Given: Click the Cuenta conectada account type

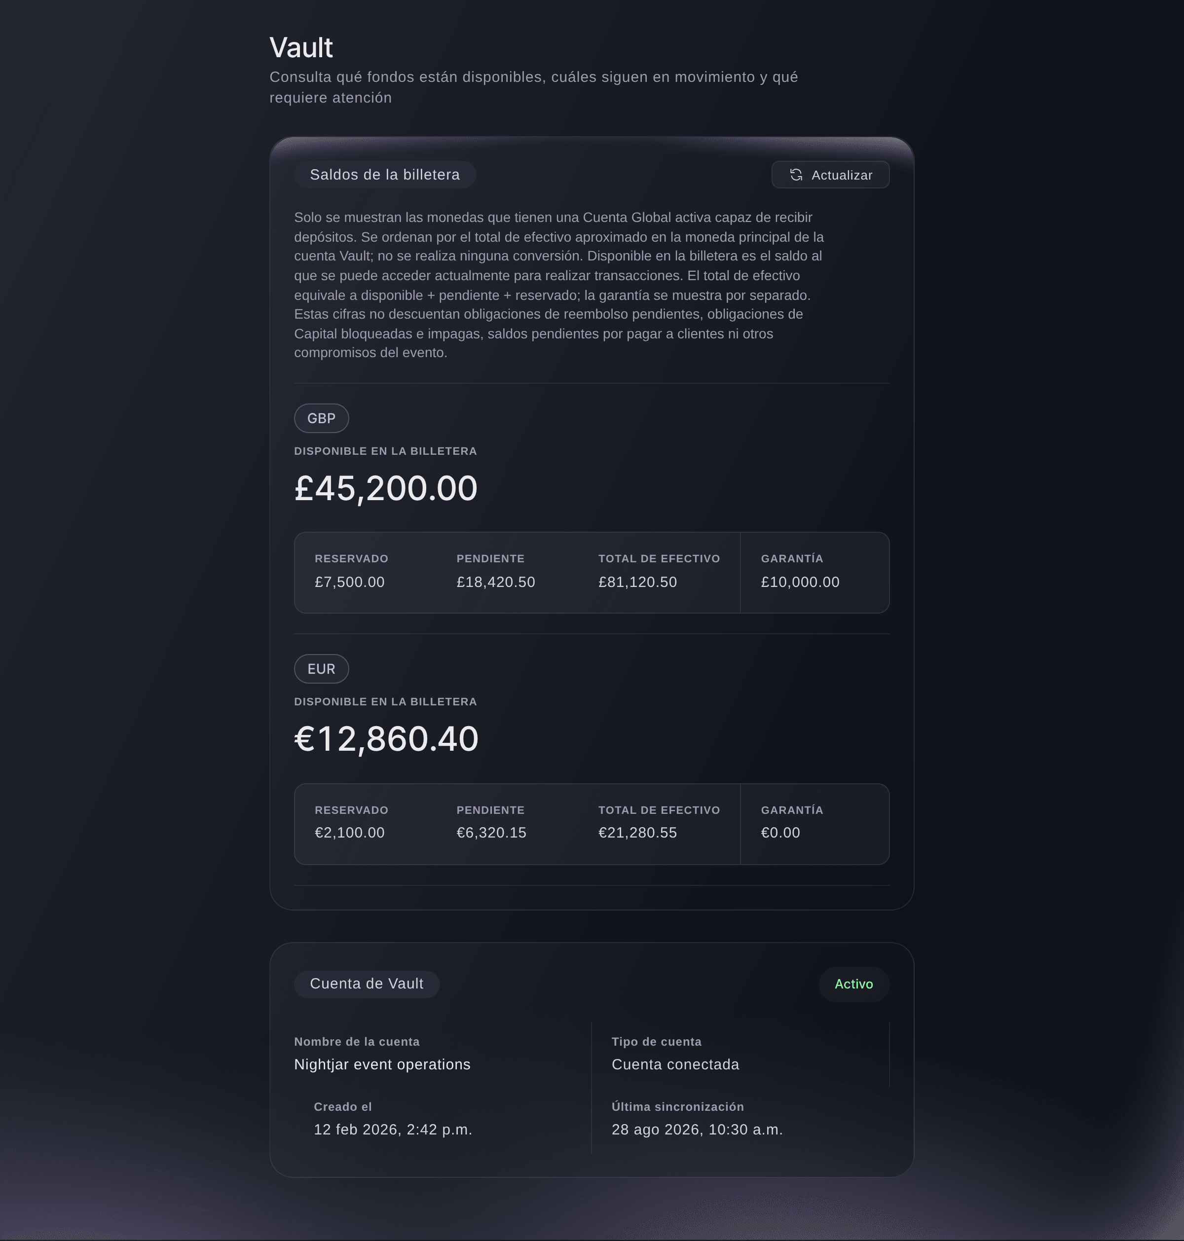Looking at the screenshot, I should (x=675, y=1064).
